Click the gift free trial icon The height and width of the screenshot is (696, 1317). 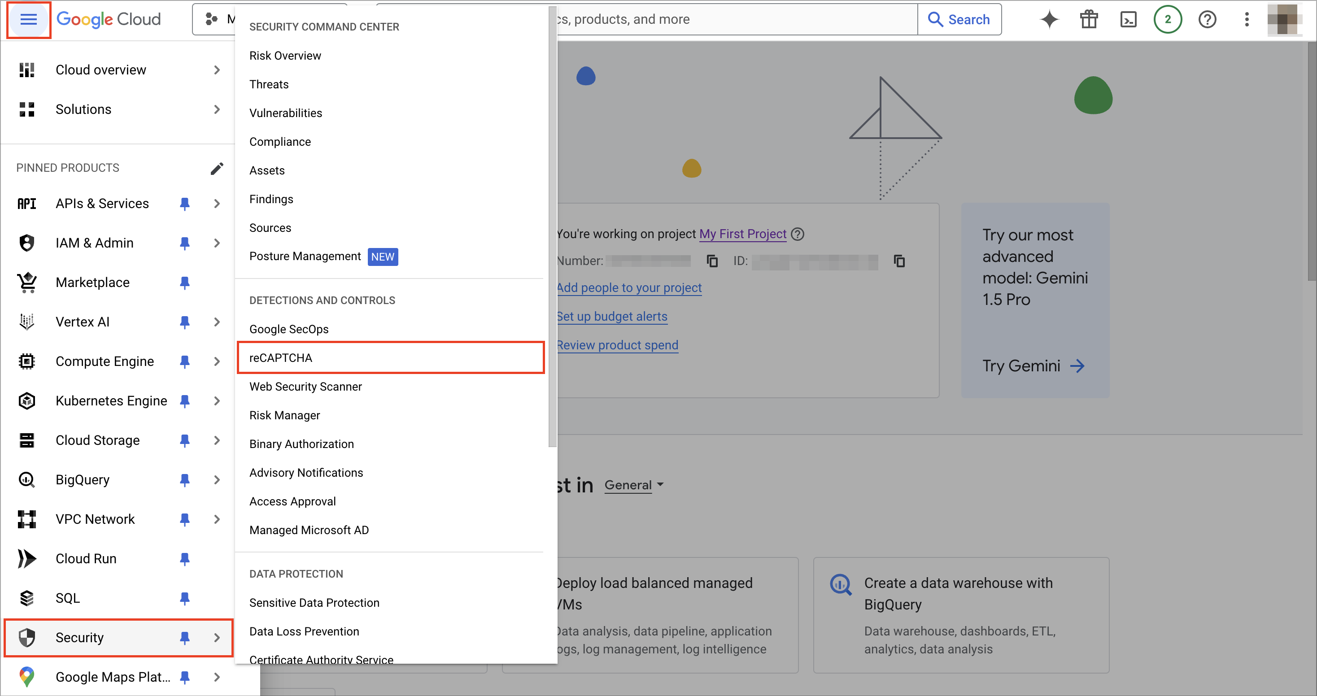tap(1089, 19)
